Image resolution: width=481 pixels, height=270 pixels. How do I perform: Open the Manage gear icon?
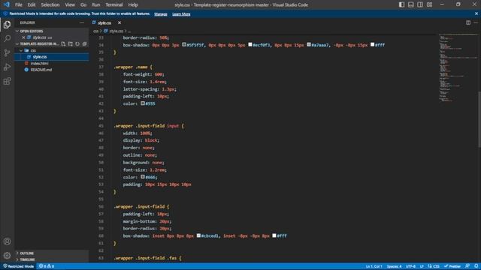pos(7,255)
